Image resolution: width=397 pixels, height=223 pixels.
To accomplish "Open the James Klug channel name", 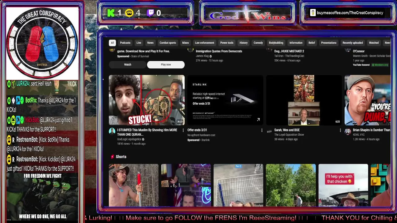I will pos(202,56).
